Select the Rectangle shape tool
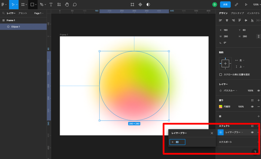The height and width of the screenshot is (159, 261). pos(32,4)
